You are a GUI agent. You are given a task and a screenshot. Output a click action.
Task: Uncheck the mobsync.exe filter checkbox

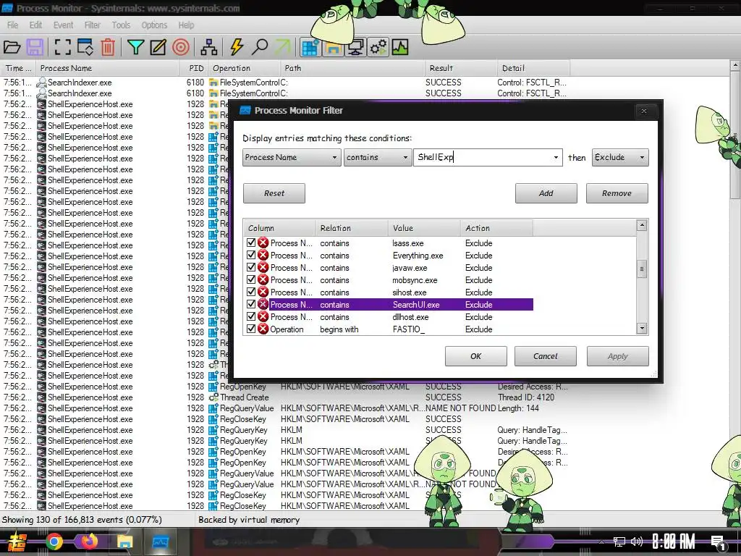click(x=251, y=279)
